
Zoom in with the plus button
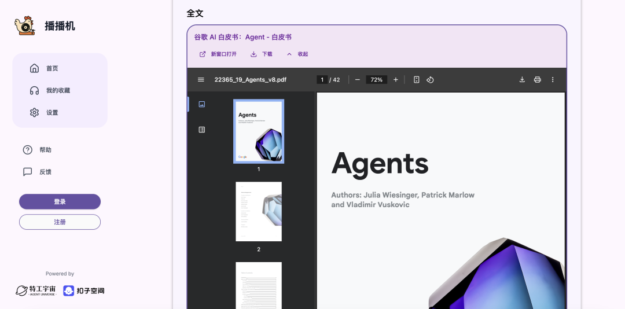click(395, 80)
